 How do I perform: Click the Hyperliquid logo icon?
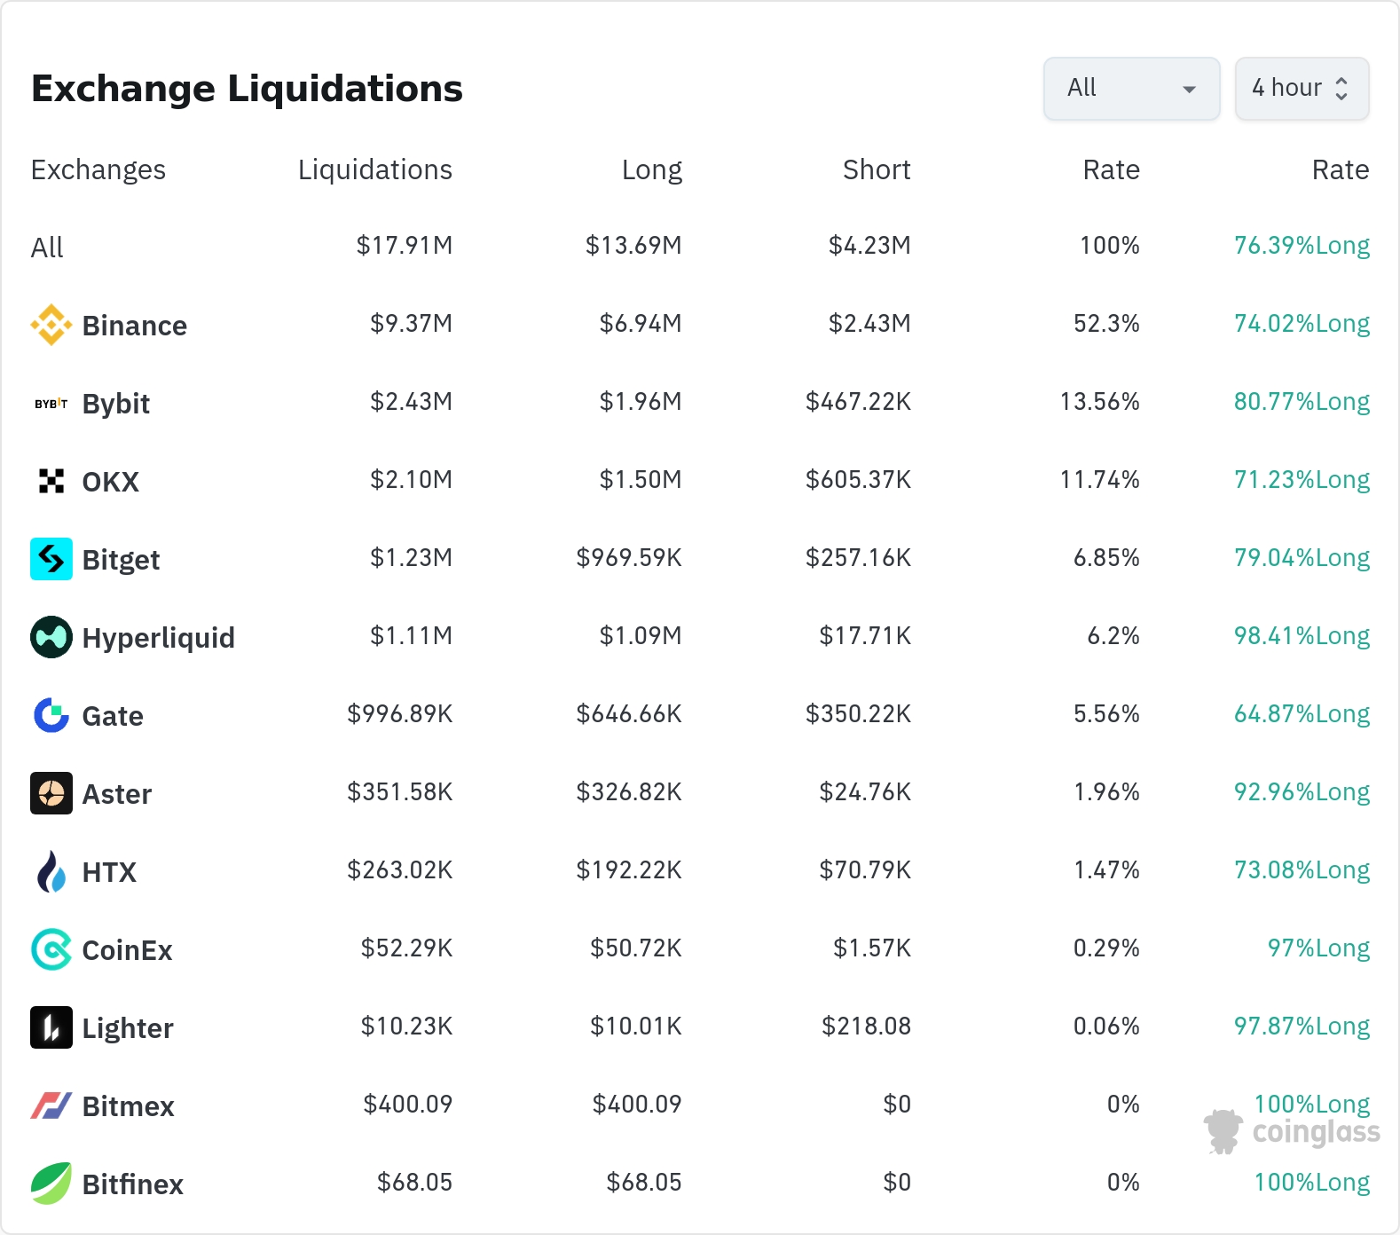[x=51, y=637]
